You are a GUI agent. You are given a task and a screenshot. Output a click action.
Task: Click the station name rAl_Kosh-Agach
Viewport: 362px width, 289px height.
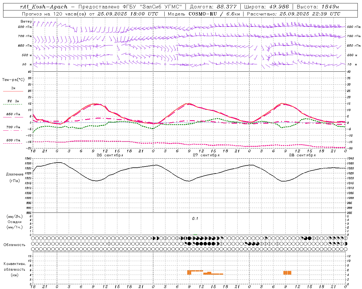pyautogui.click(x=44, y=7)
